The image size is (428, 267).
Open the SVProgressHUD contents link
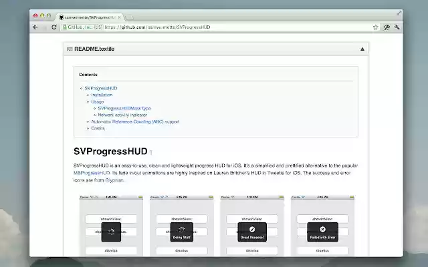pyautogui.click(x=101, y=88)
